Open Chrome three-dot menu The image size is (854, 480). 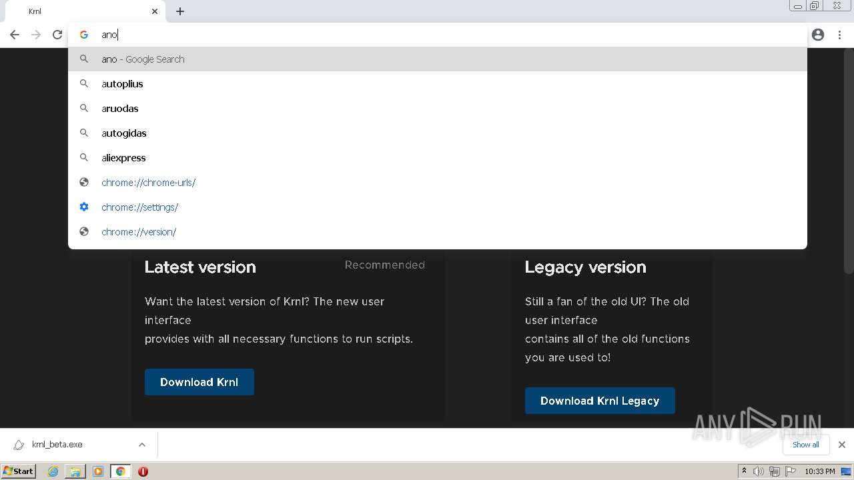(x=839, y=35)
